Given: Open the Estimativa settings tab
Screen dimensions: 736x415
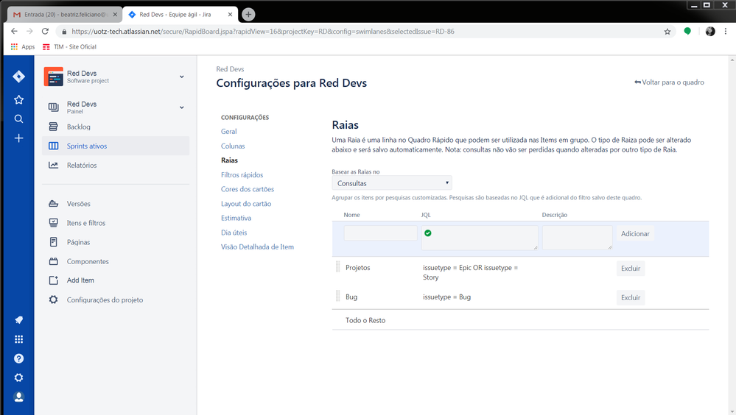Looking at the screenshot, I should pyautogui.click(x=236, y=218).
